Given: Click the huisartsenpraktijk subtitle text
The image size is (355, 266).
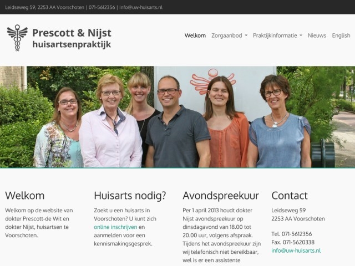Looking at the screenshot, I should 72,44.
